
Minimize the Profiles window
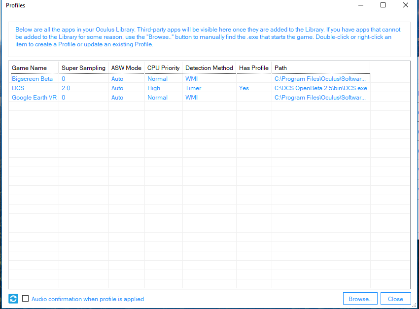[361, 5]
